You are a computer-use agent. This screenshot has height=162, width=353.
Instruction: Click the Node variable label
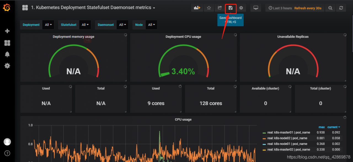tap(139, 25)
